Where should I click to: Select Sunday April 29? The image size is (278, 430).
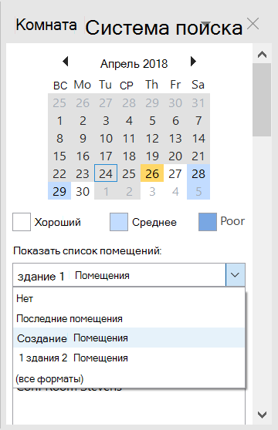(x=59, y=191)
